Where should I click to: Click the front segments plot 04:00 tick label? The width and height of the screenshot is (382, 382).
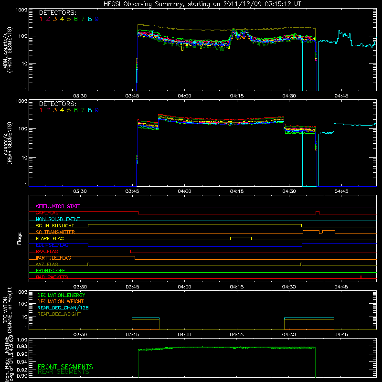tap(184, 96)
